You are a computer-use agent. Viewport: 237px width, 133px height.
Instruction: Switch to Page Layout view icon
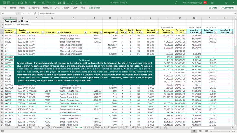point(200,131)
